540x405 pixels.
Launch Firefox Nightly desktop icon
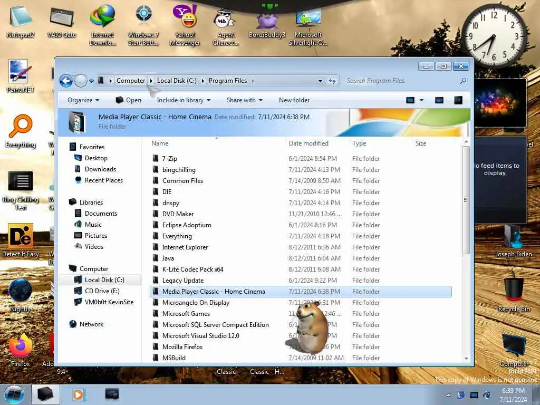[21, 295]
